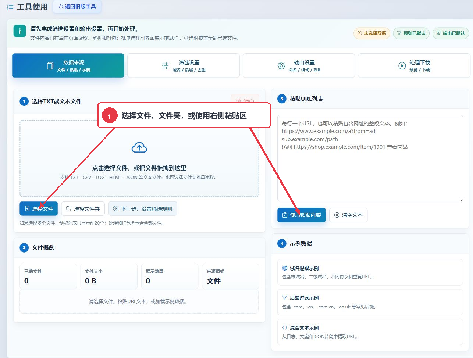Load the 后缀过滤示例 sample data

370,302
